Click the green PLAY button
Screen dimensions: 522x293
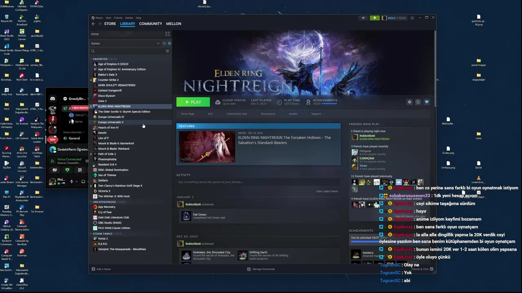[x=193, y=102]
